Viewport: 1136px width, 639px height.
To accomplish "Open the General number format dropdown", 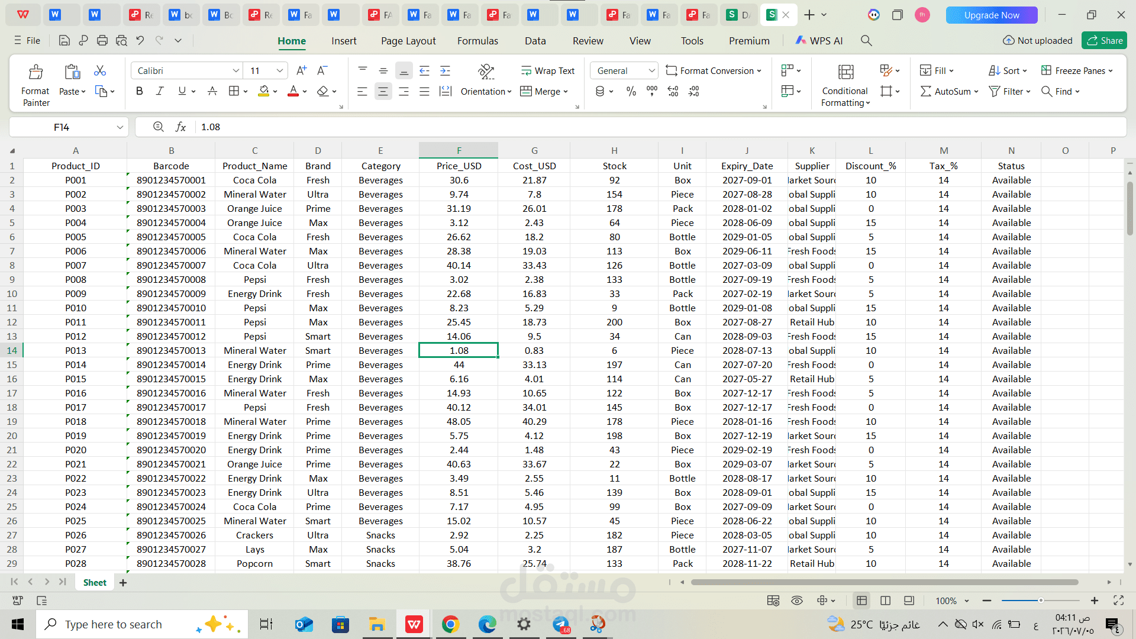I will [x=651, y=70].
